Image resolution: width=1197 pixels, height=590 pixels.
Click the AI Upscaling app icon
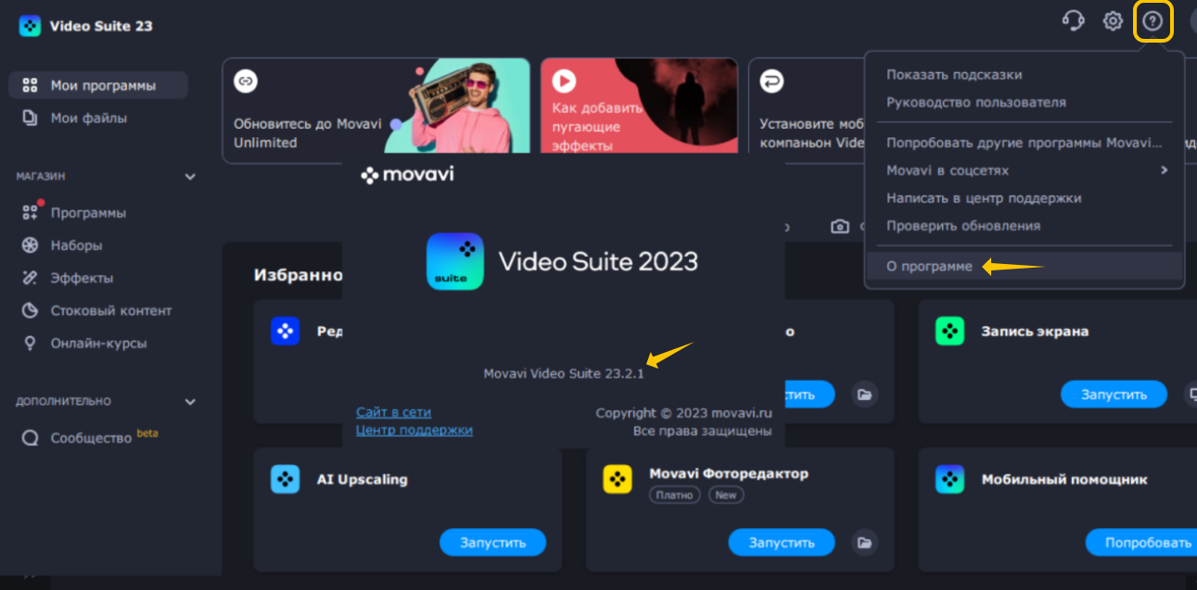[286, 479]
